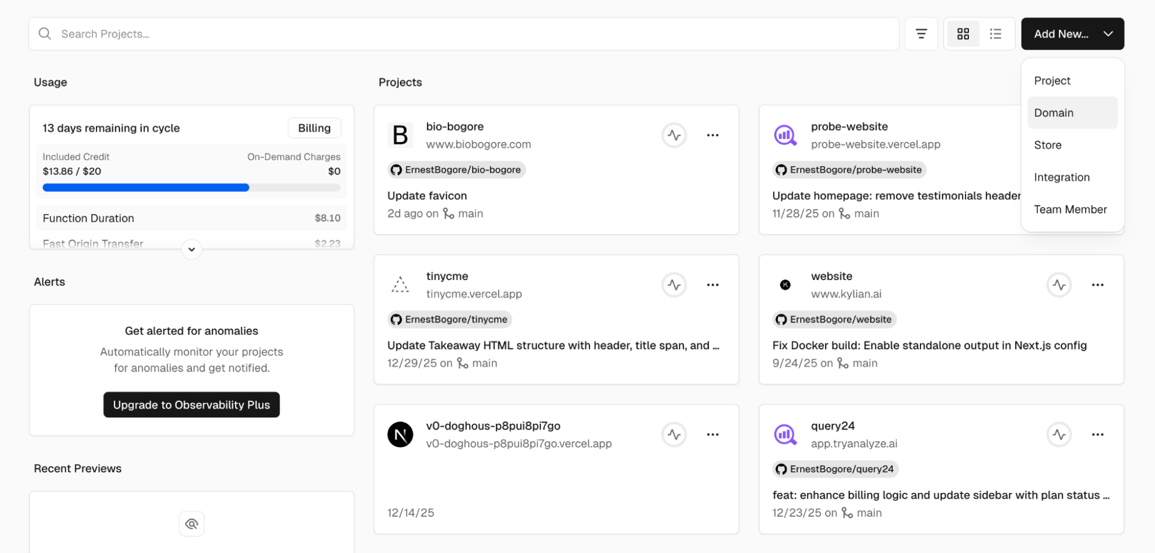Viewport: 1155px width, 553px height.
Task: Open the filter sorting icon above projects
Action: pyautogui.click(x=921, y=33)
